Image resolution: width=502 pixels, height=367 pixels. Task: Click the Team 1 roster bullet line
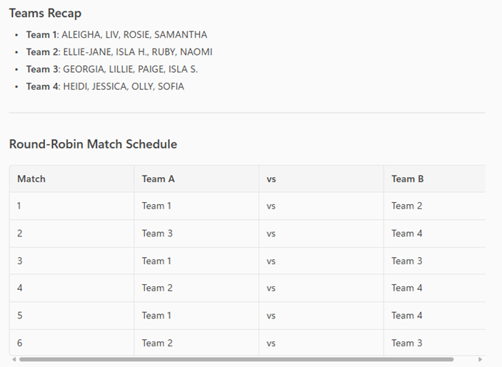pyautogui.click(x=116, y=35)
